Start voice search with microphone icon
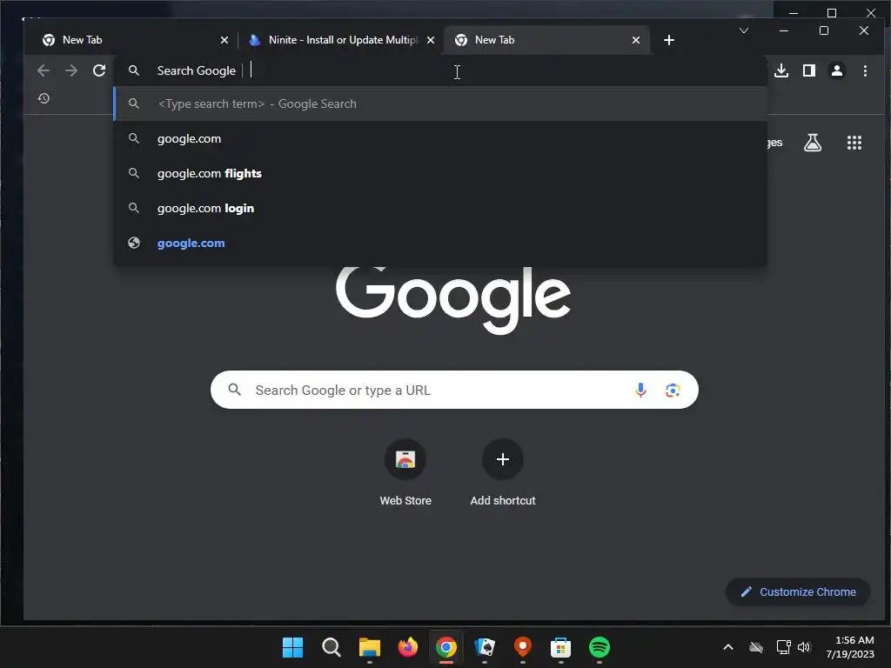 [640, 391]
